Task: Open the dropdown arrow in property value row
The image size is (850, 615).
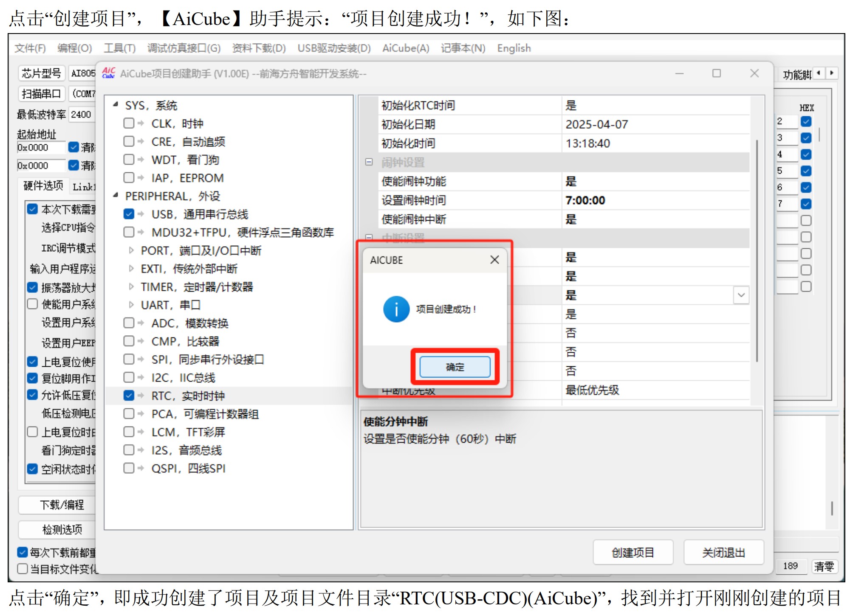Action: point(741,295)
